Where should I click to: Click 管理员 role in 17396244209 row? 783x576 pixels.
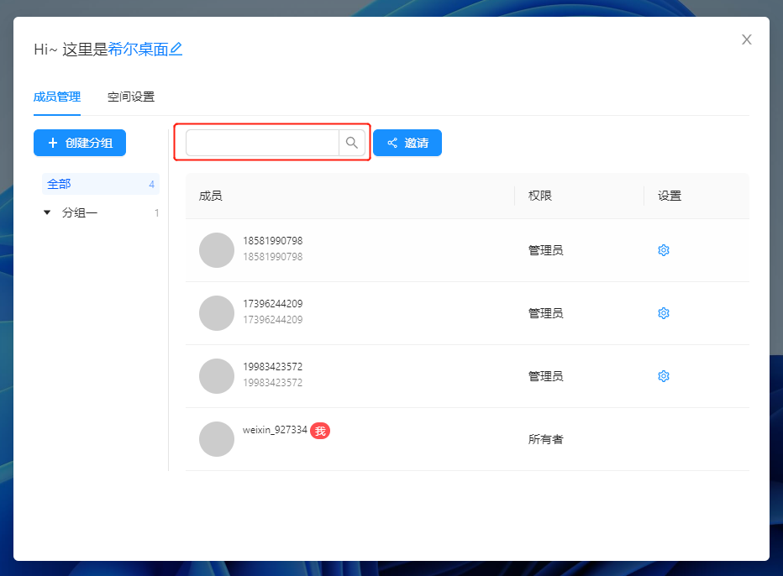[546, 313]
